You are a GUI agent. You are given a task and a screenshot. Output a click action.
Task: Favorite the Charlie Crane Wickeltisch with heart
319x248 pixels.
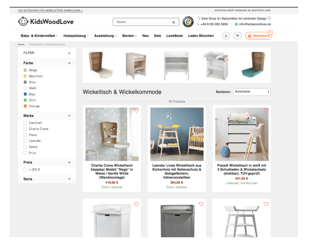[x=136, y=111]
